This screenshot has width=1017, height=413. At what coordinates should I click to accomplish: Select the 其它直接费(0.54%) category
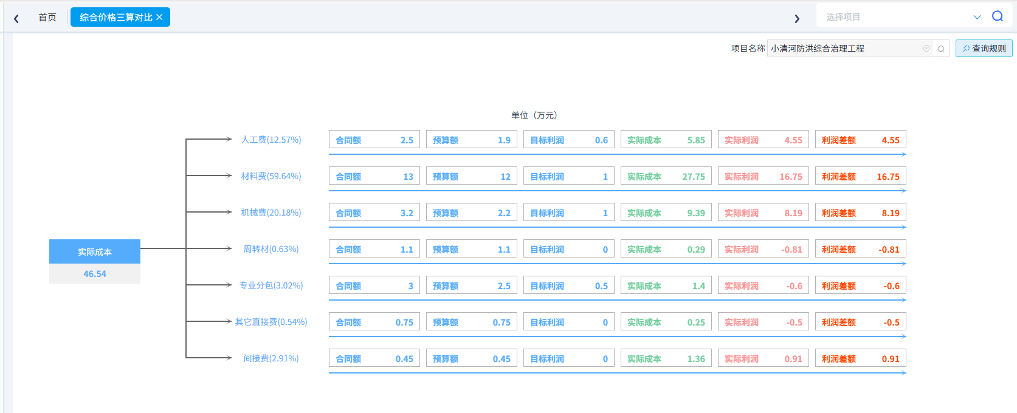(x=271, y=322)
